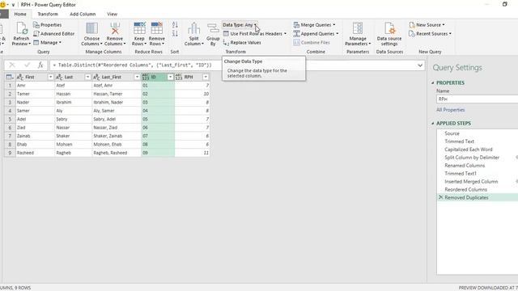
Task: Open the Recent Sources menu
Action: click(430, 34)
